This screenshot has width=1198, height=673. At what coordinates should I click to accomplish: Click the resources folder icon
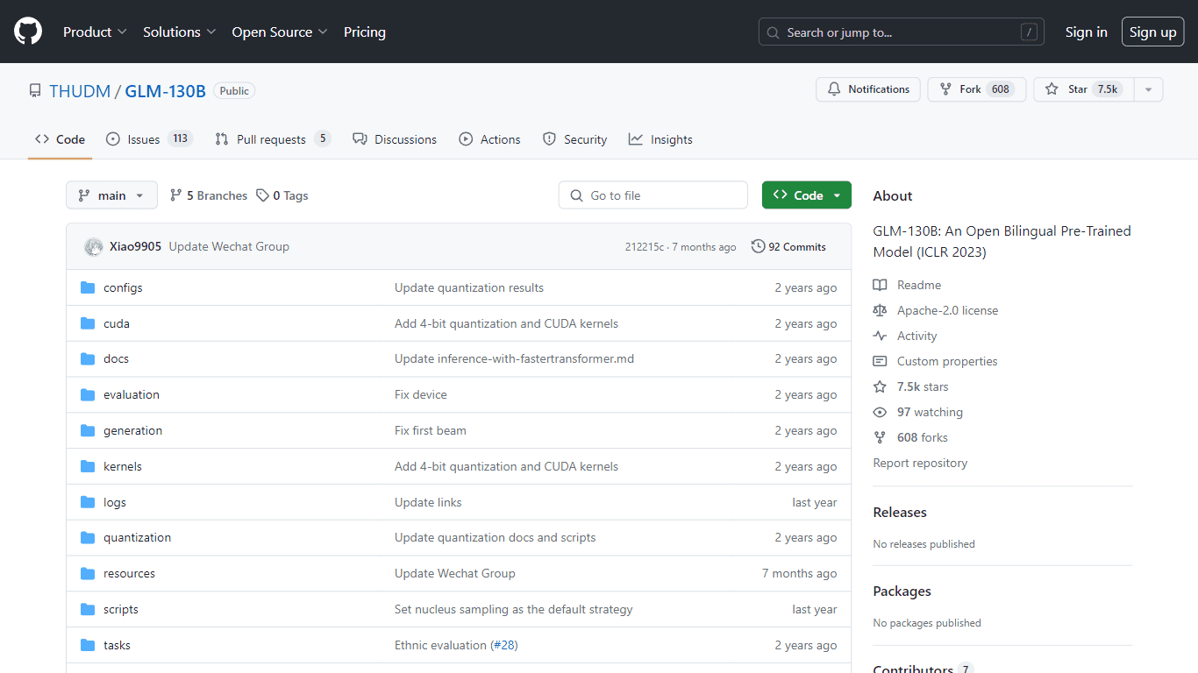(88, 574)
